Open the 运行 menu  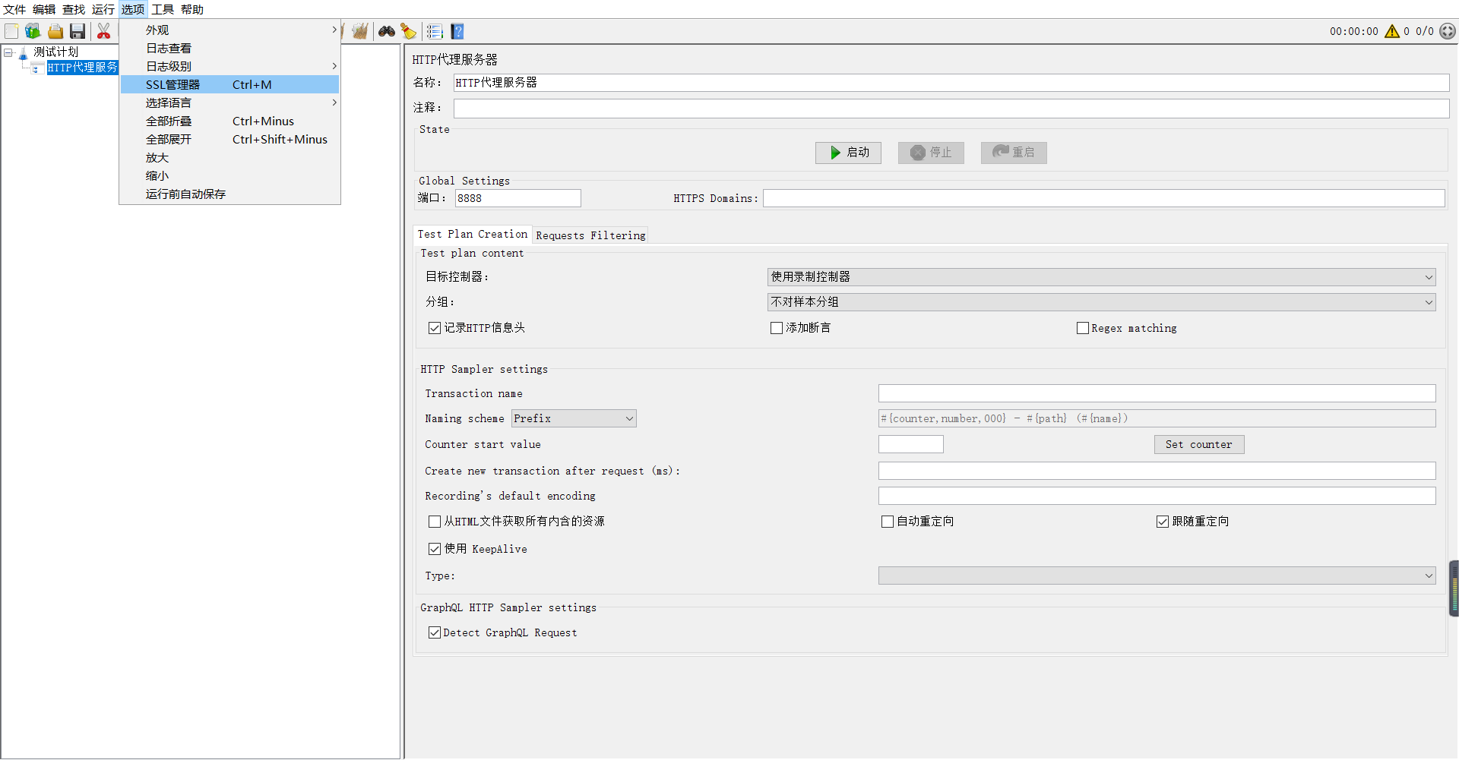tap(103, 9)
